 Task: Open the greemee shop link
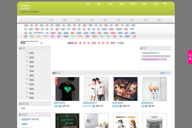[87, 106]
